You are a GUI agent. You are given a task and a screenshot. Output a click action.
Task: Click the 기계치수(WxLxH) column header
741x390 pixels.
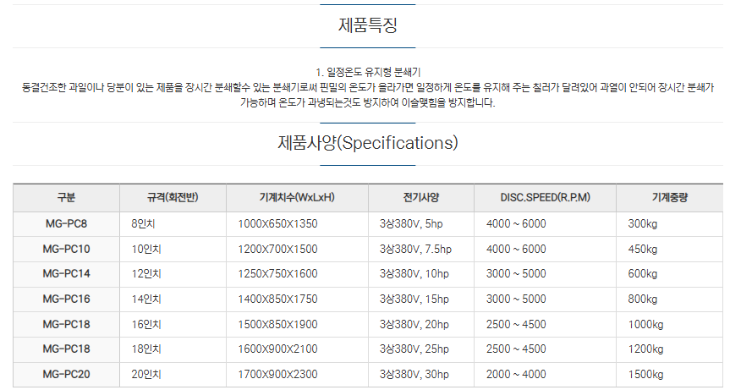297,198
